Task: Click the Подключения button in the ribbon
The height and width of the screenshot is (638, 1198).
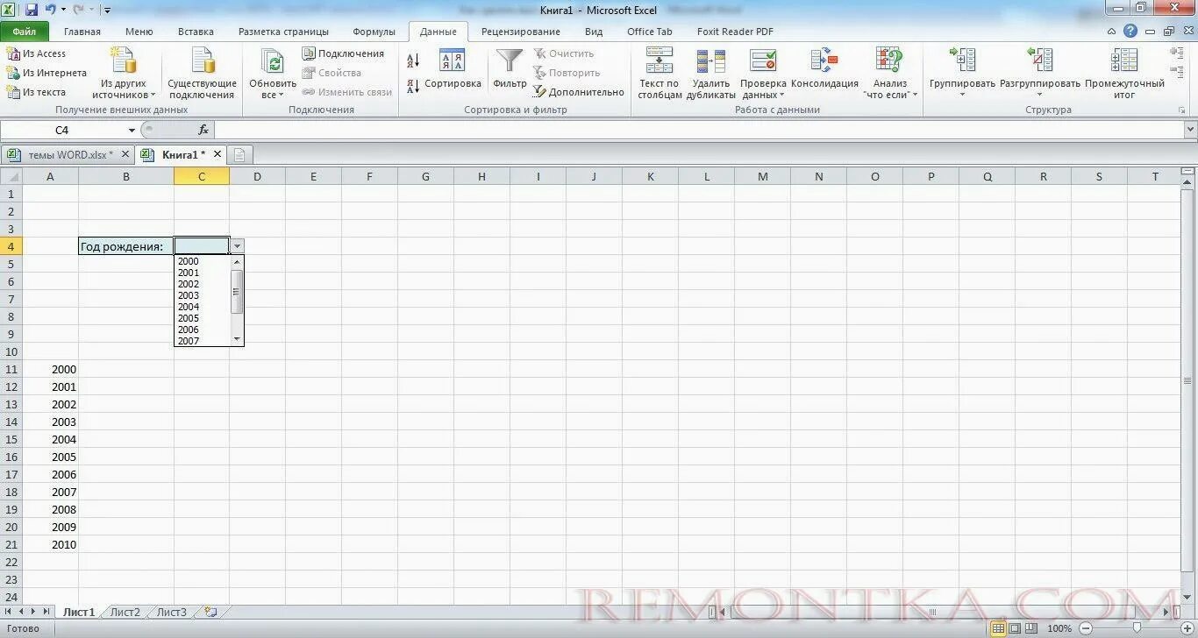Action: tap(344, 53)
